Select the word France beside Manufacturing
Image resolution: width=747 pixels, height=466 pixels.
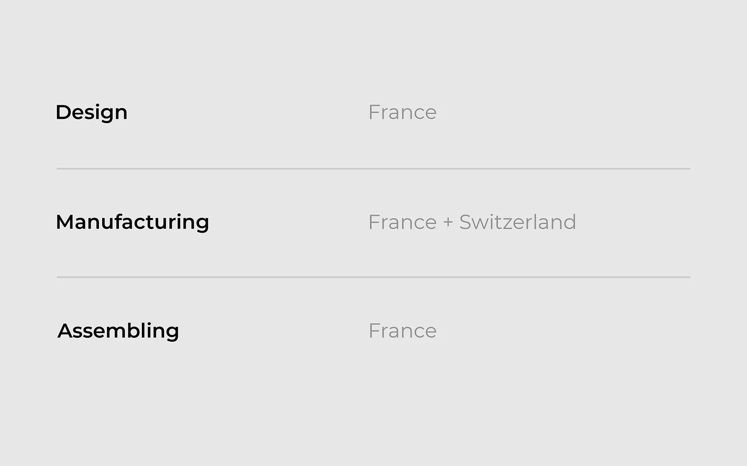[x=402, y=222]
